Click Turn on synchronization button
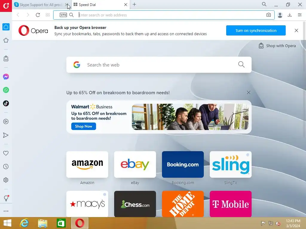 (x=256, y=31)
